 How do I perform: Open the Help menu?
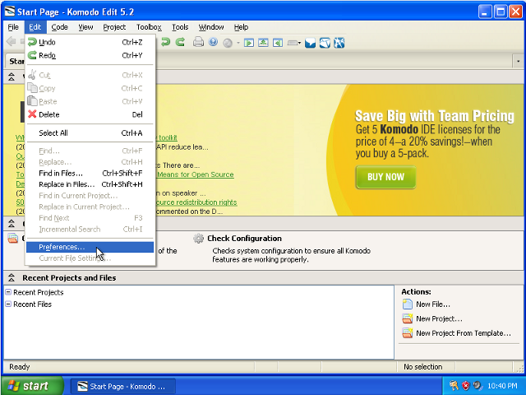tap(241, 27)
